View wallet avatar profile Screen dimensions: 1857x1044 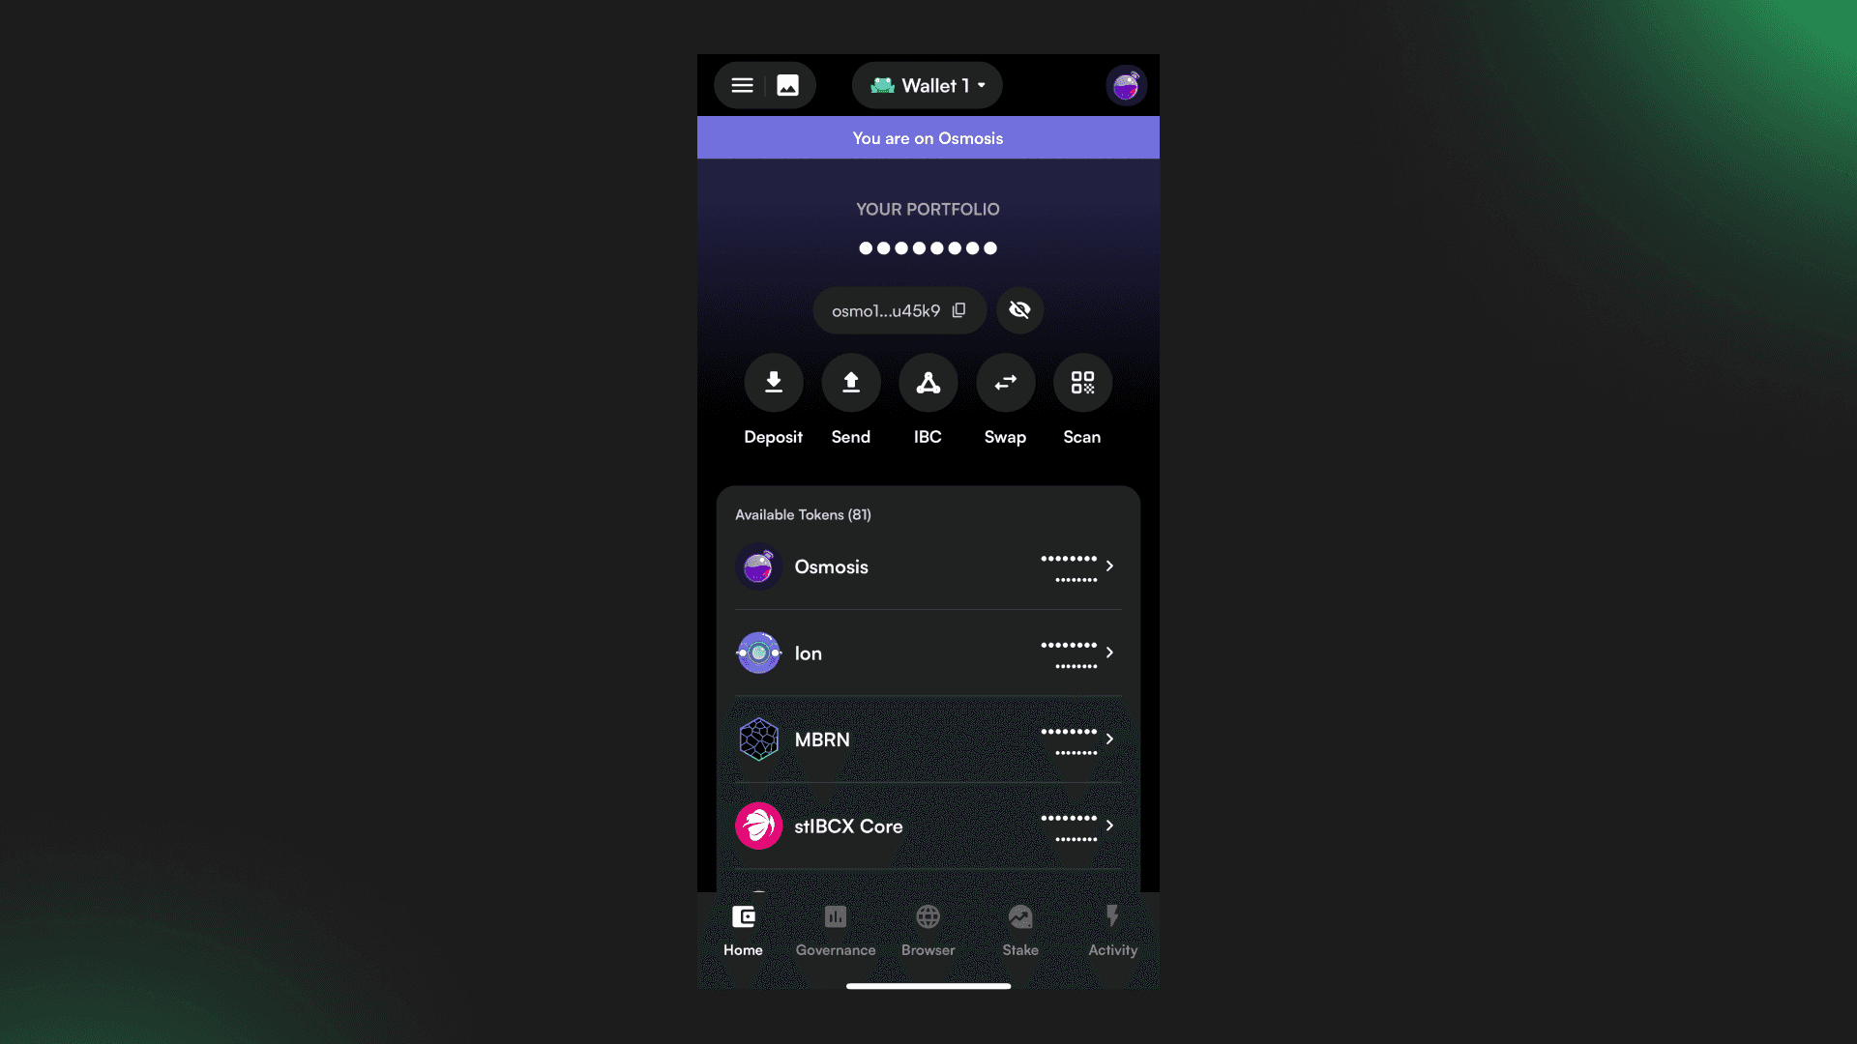click(1124, 85)
